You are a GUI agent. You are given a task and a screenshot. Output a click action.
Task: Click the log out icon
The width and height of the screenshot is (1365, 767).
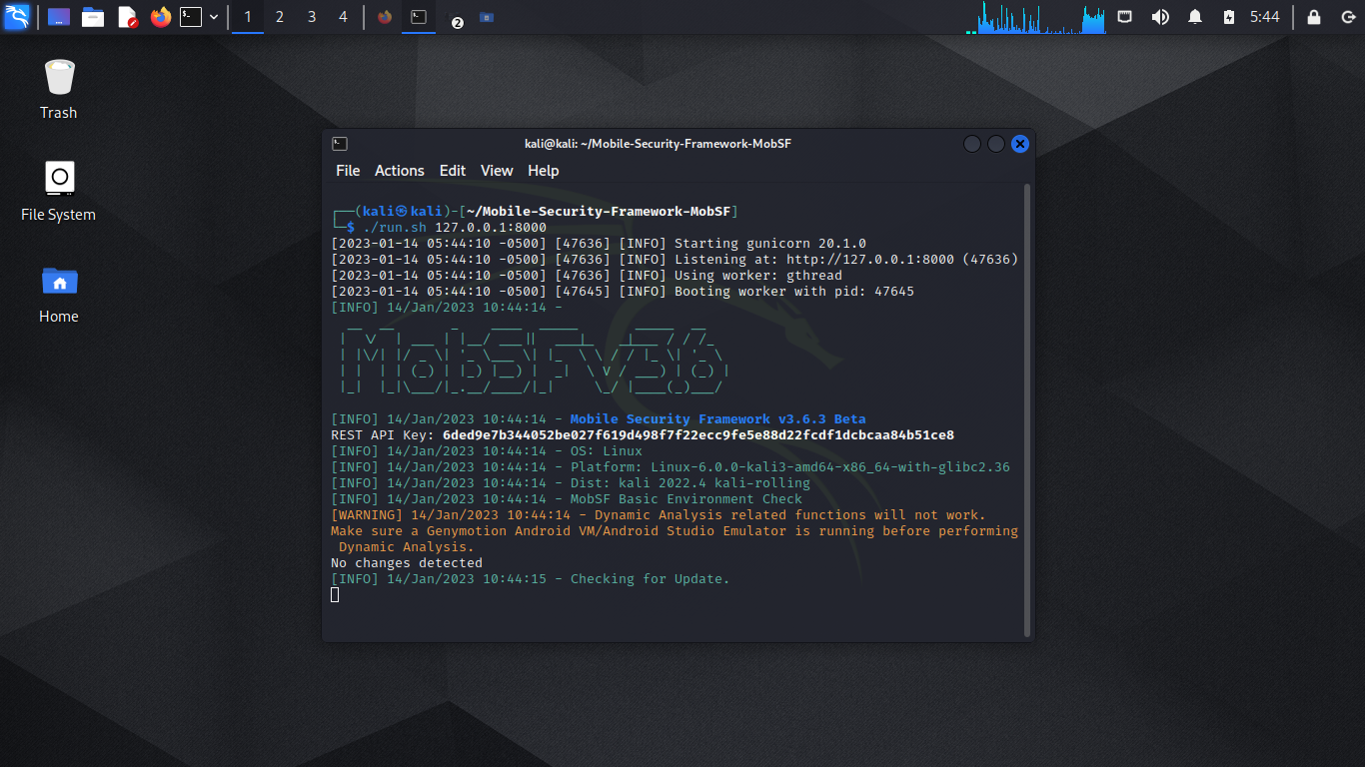point(1346,17)
